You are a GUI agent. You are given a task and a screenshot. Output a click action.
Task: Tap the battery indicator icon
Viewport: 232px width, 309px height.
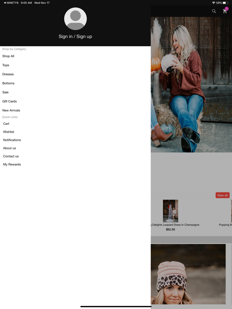point(225,3)
